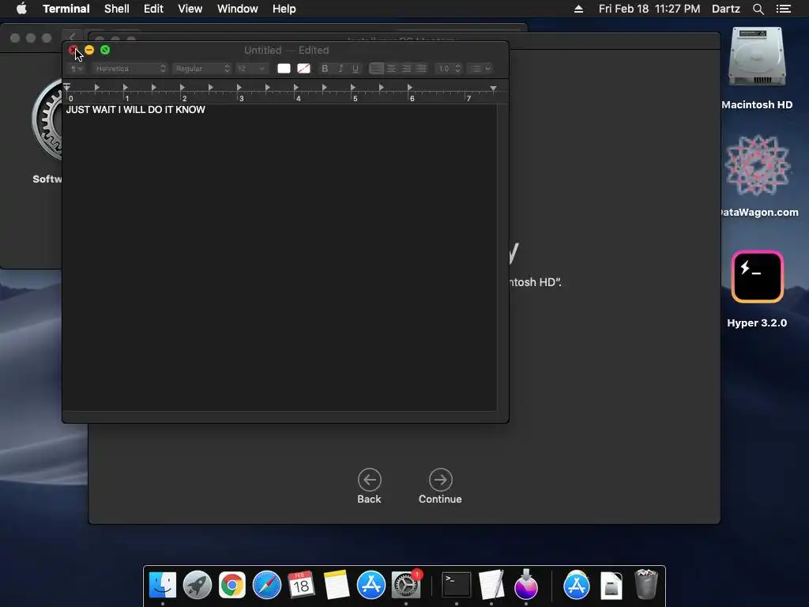Open TextEdit from the Dock
809x607 pixels.
click(x=491, y=586)
